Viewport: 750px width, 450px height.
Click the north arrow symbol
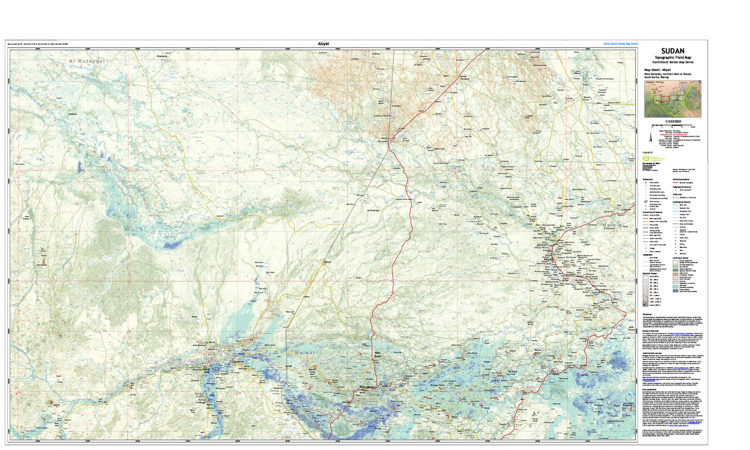coord(651,137)
